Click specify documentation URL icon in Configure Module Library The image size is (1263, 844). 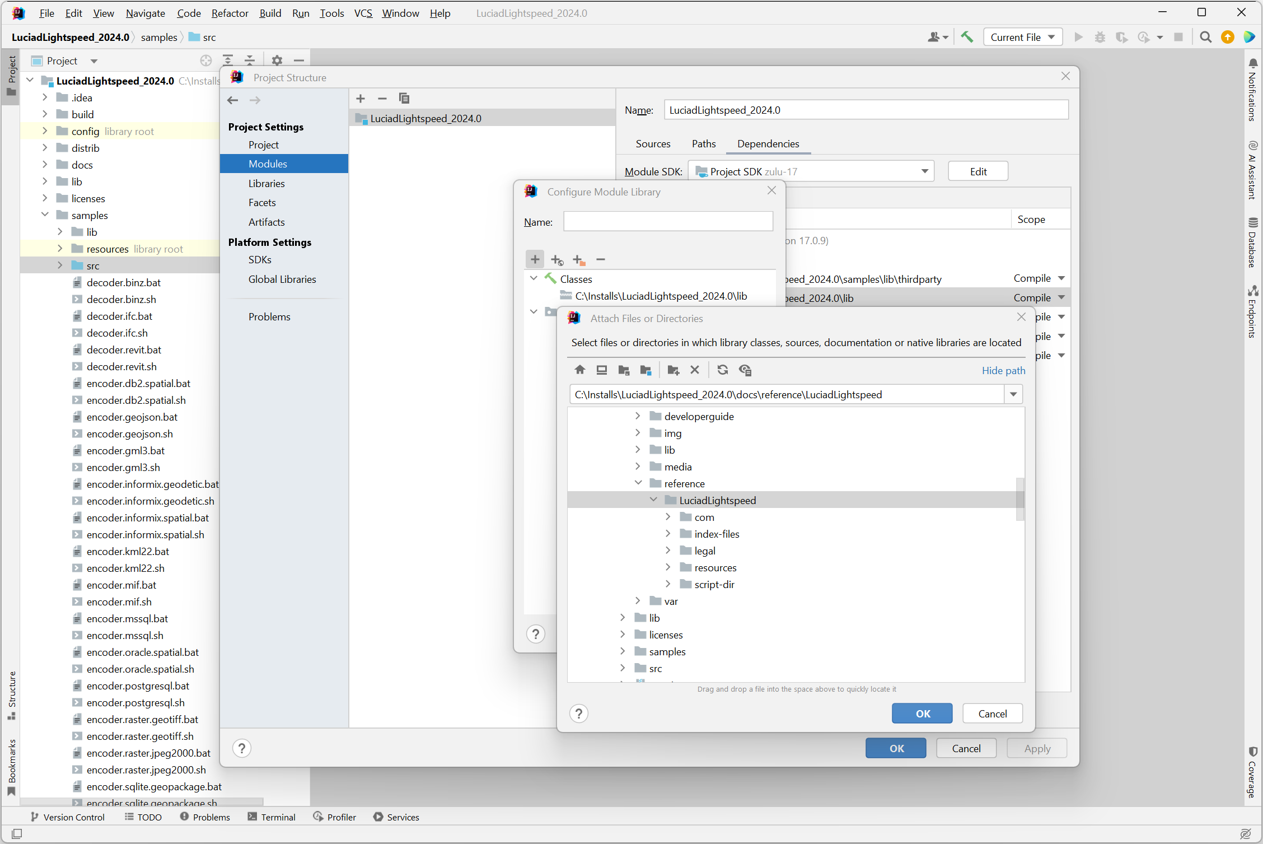557,259
